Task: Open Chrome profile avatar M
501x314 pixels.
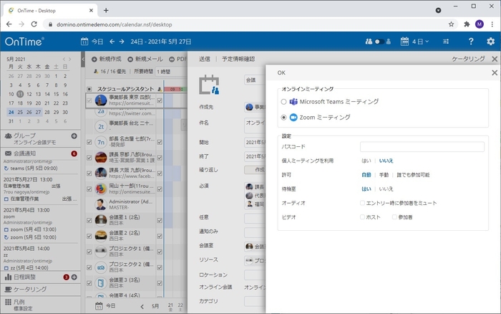Action: (x=480, y=24)
